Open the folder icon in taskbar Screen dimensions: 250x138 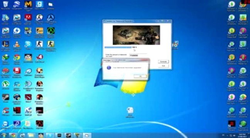click(31, 135)
